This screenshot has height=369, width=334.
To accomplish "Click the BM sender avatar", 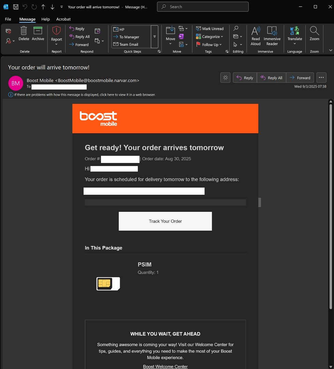I will pos(16,83).
